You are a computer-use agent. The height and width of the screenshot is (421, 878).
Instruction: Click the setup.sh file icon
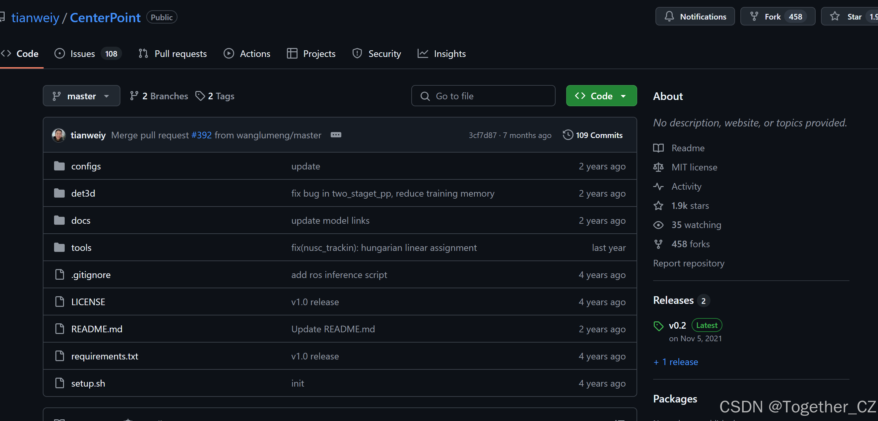(x=60, y=383)
